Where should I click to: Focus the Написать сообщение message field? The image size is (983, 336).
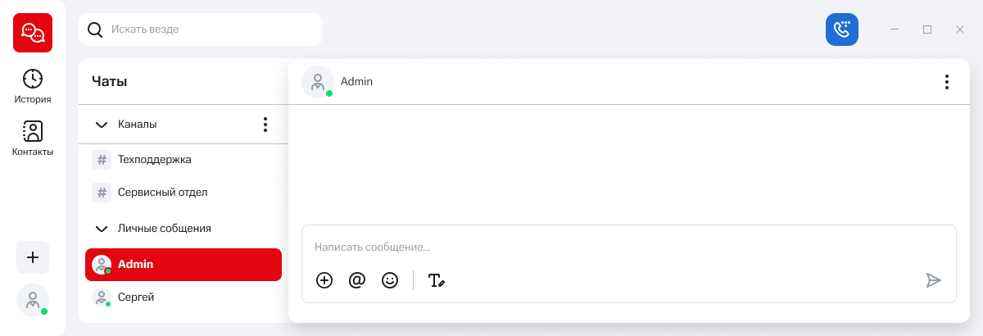623,247
